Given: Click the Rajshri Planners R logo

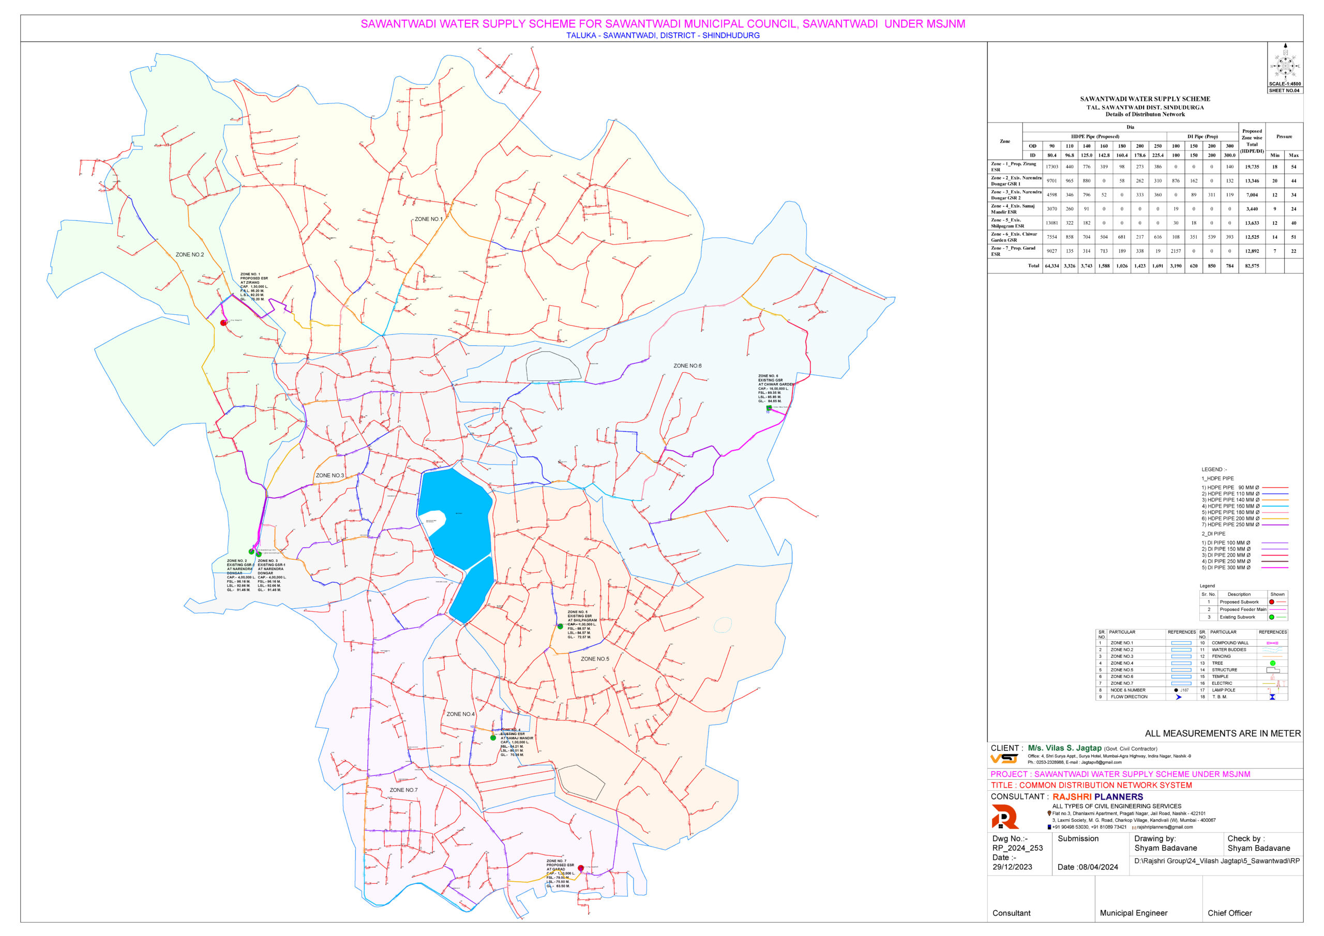Looking at the screenshot, I should (1005, 817).
